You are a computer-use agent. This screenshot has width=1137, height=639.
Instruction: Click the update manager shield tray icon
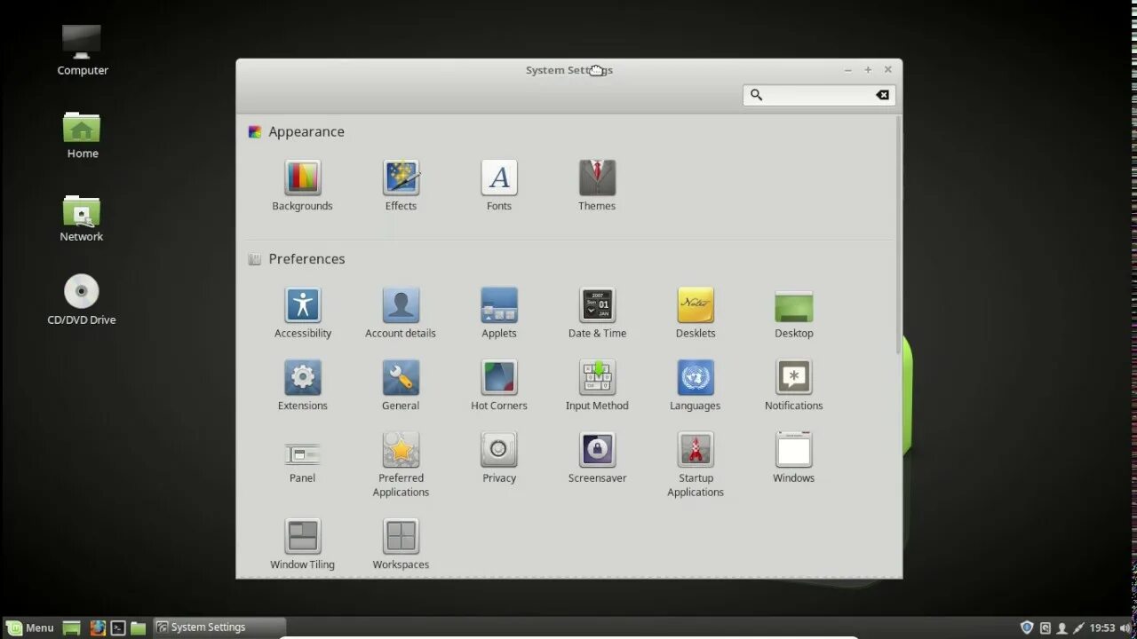tap(1027, 627)
